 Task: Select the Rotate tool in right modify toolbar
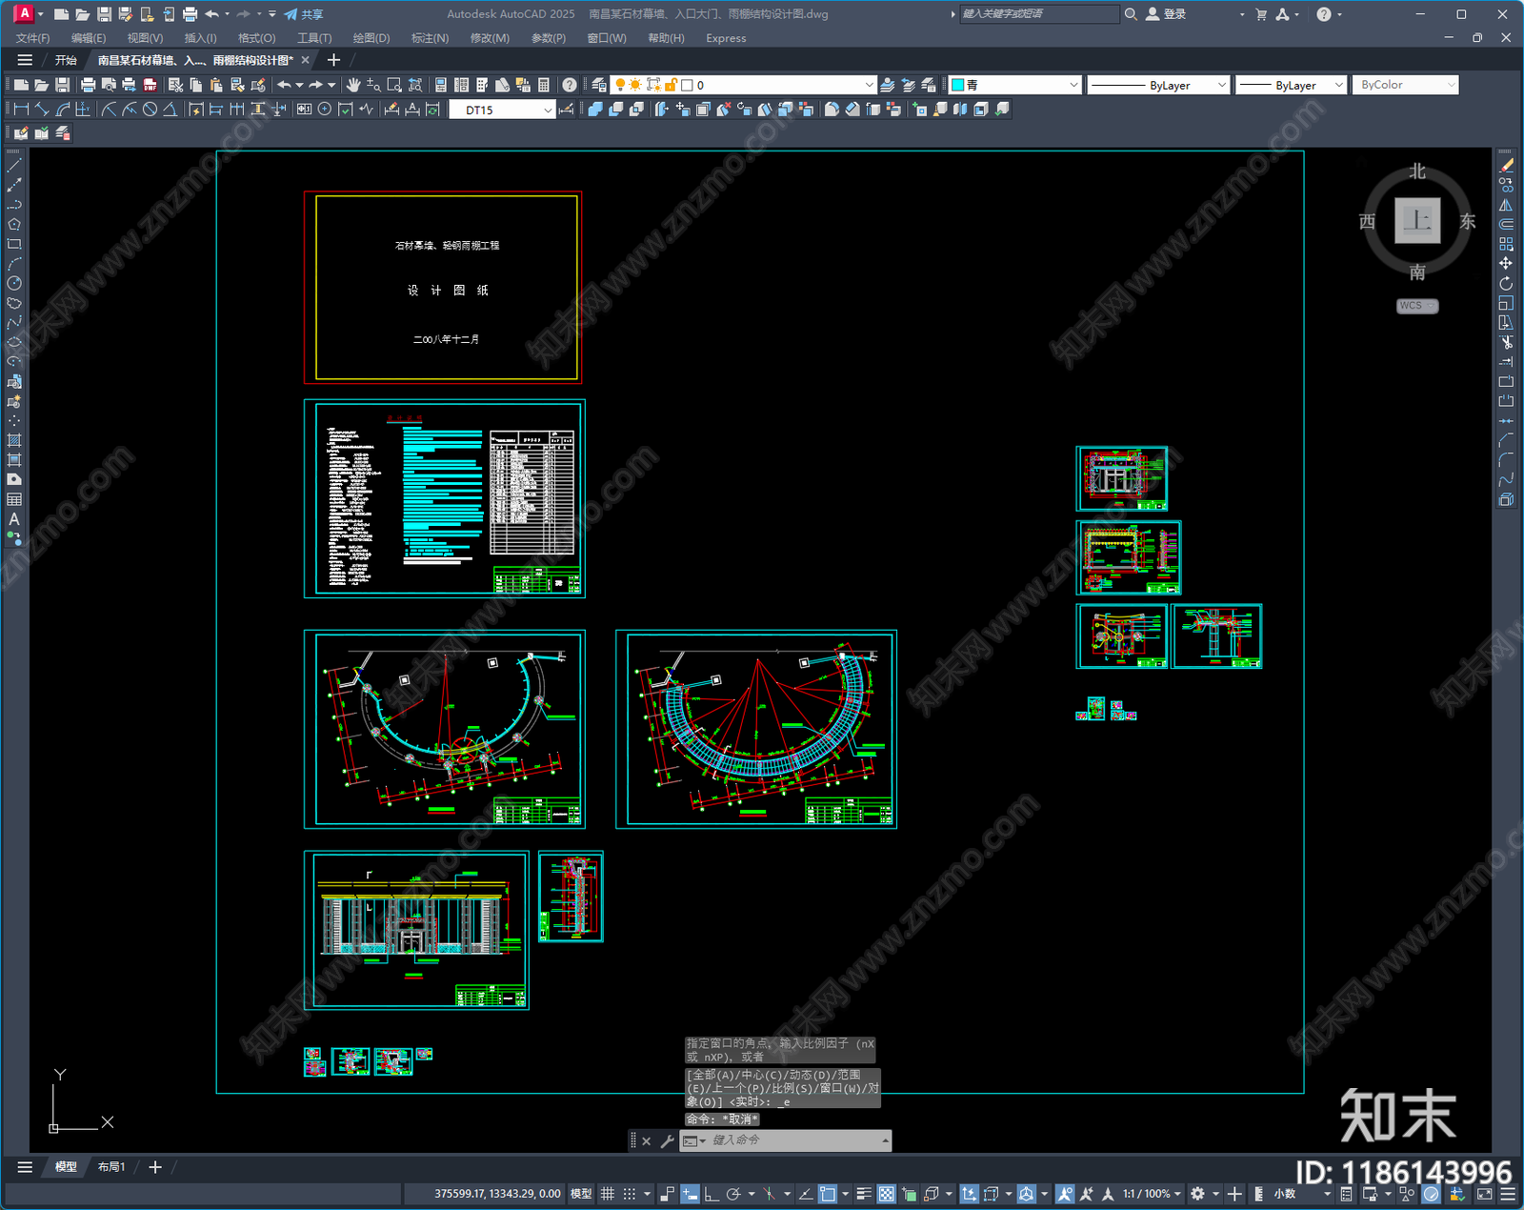(1506, 283)
